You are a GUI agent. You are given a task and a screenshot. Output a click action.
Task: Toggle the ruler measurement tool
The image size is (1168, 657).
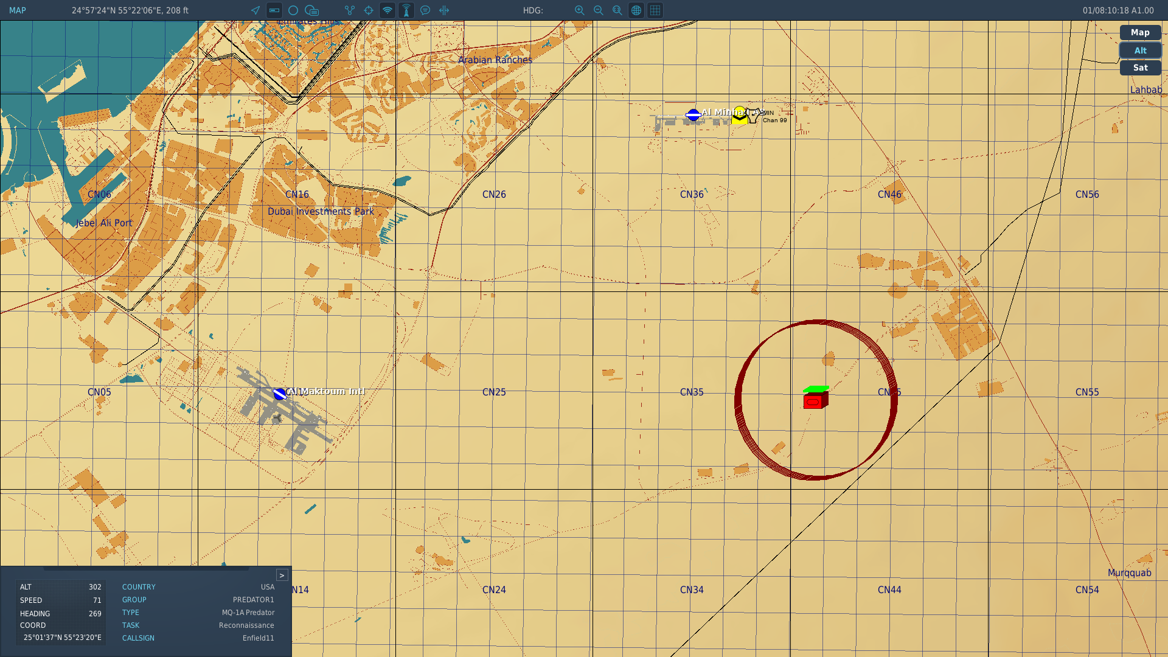pos(274,10)
